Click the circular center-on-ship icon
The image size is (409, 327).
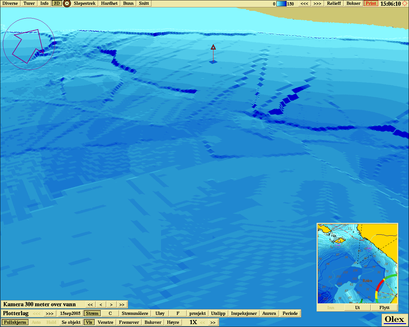[67, 4]
